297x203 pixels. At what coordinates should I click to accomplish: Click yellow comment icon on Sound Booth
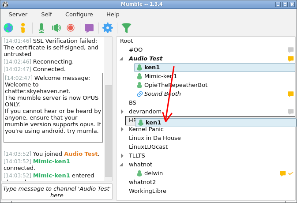(x=290, y=94)
